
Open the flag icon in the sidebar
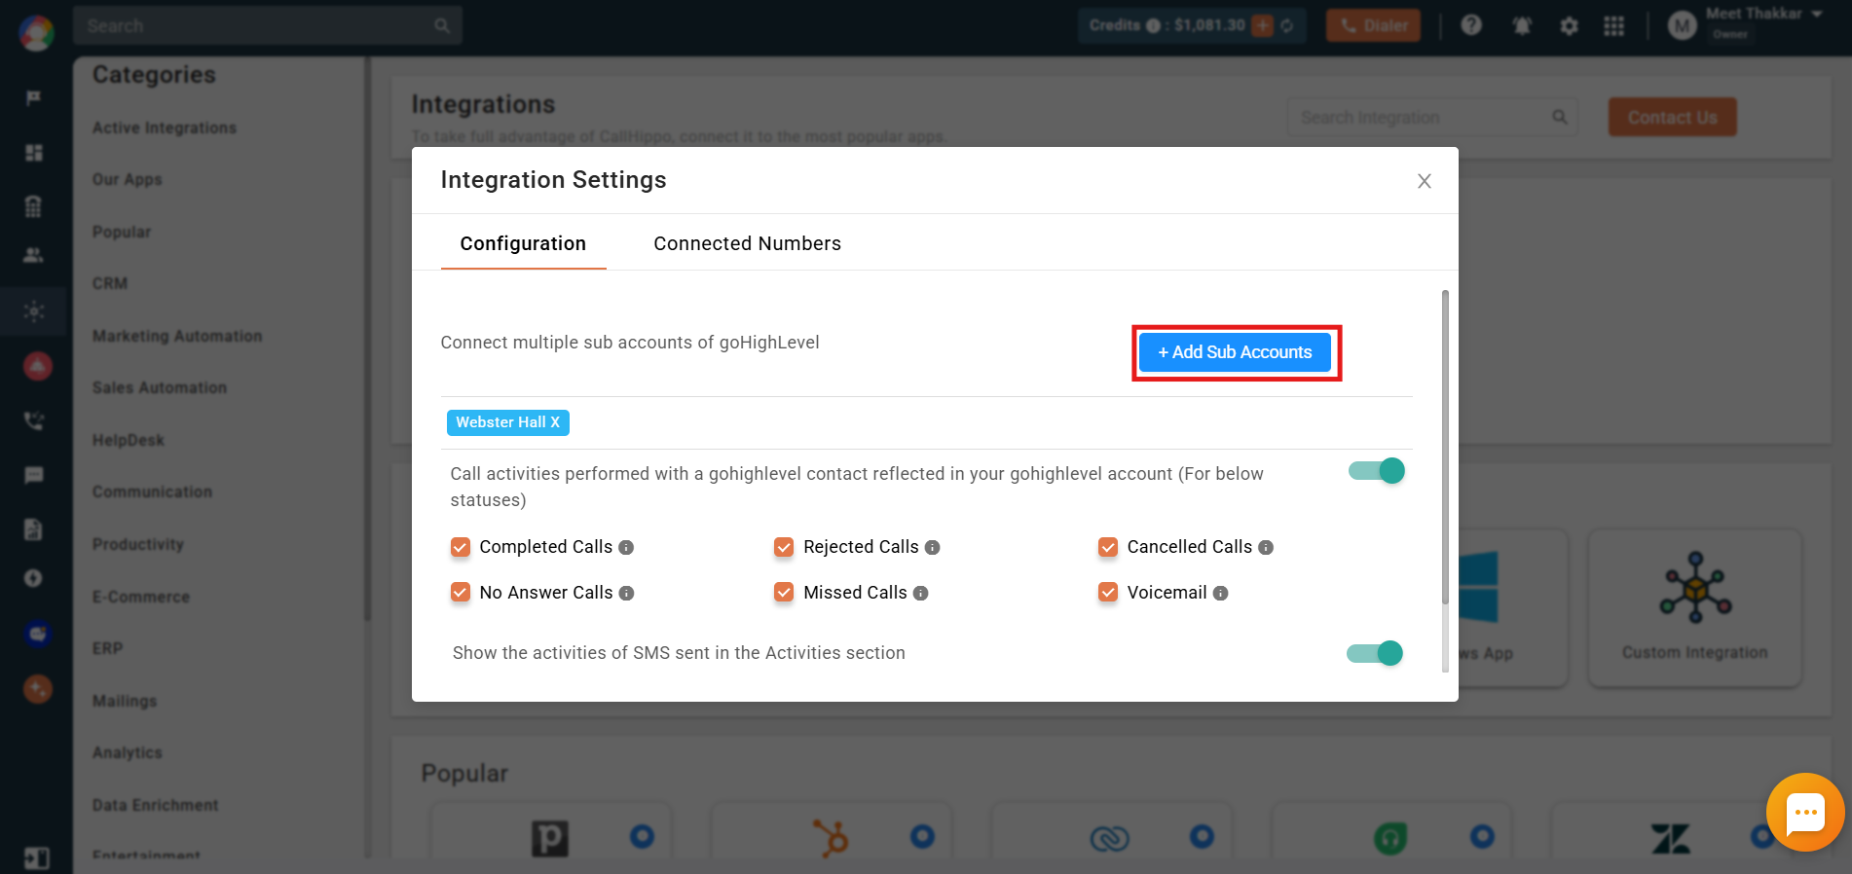[x=34, y=98]
